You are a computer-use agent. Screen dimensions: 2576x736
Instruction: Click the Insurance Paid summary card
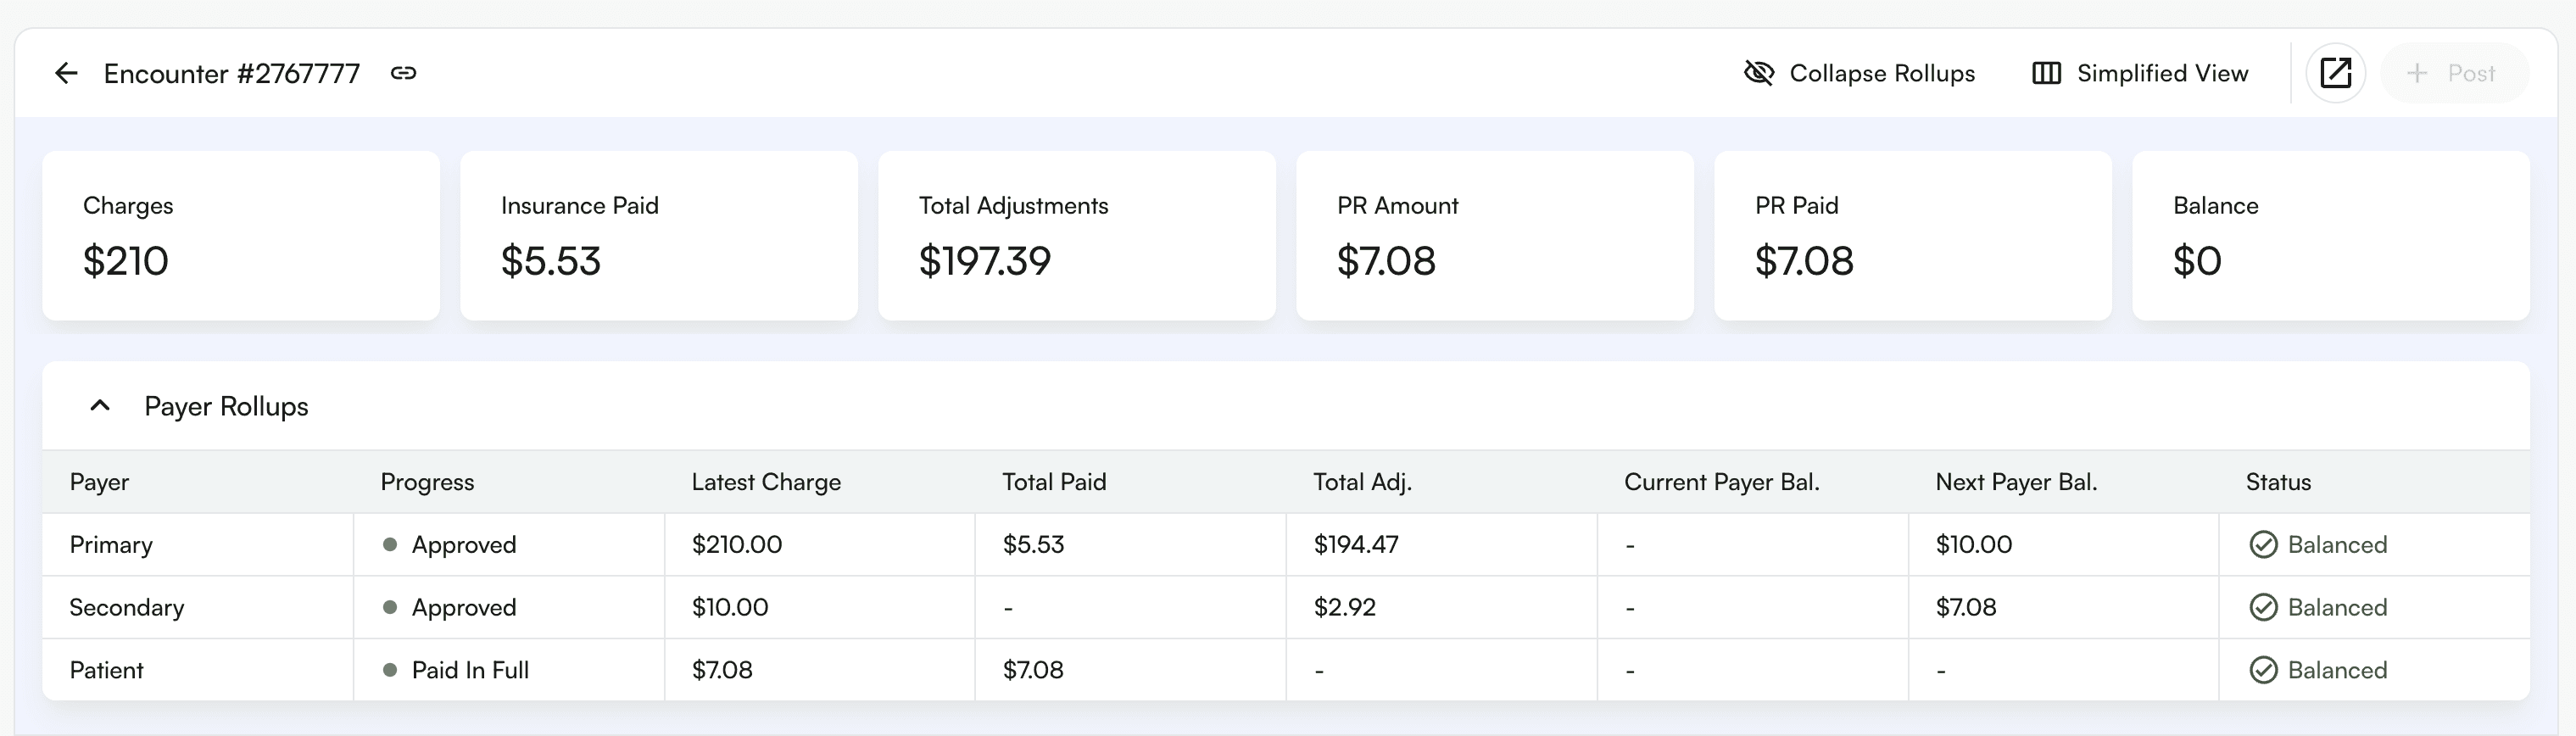[x=658, y=236]
